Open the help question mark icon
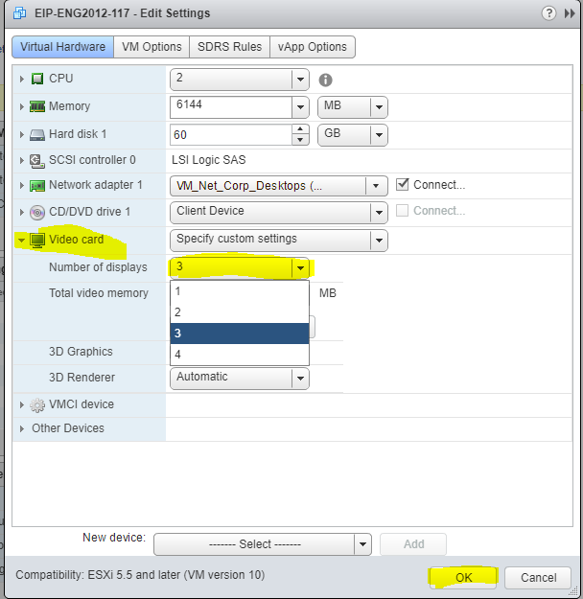This screenshot has height=599, width=583. coord(548,13)
